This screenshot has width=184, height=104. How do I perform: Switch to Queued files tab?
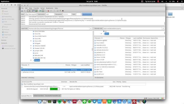(x=26, y=96)
